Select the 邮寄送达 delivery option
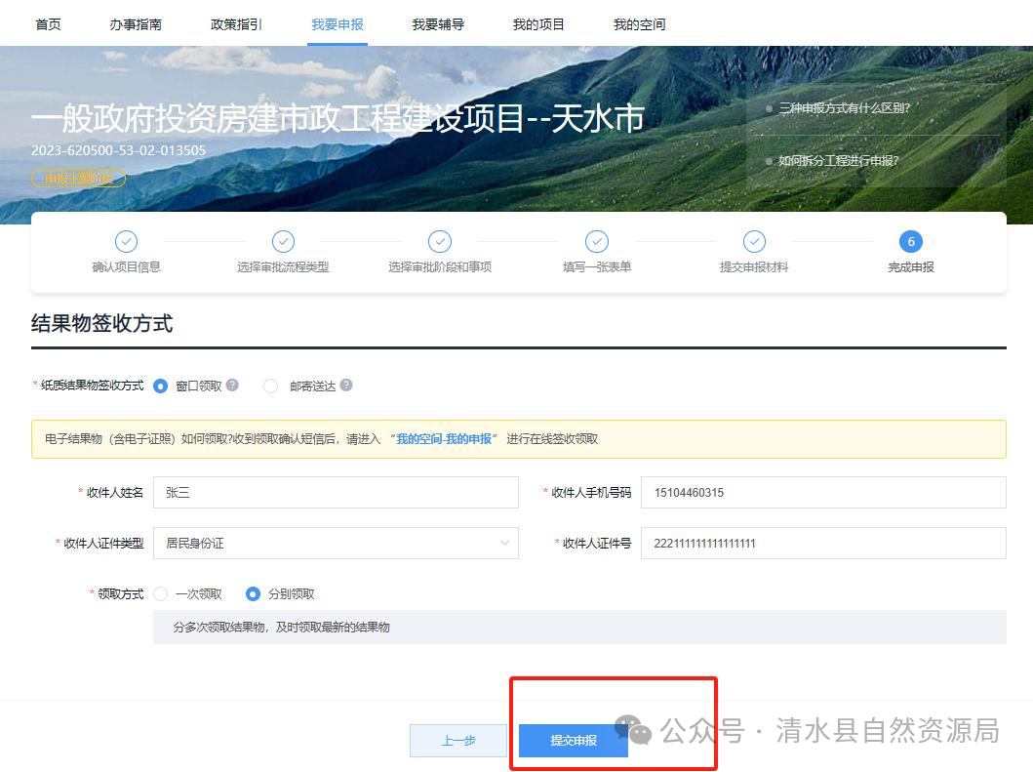The height and width of the screenshot is (772, 1033). (x=270, y=386)
